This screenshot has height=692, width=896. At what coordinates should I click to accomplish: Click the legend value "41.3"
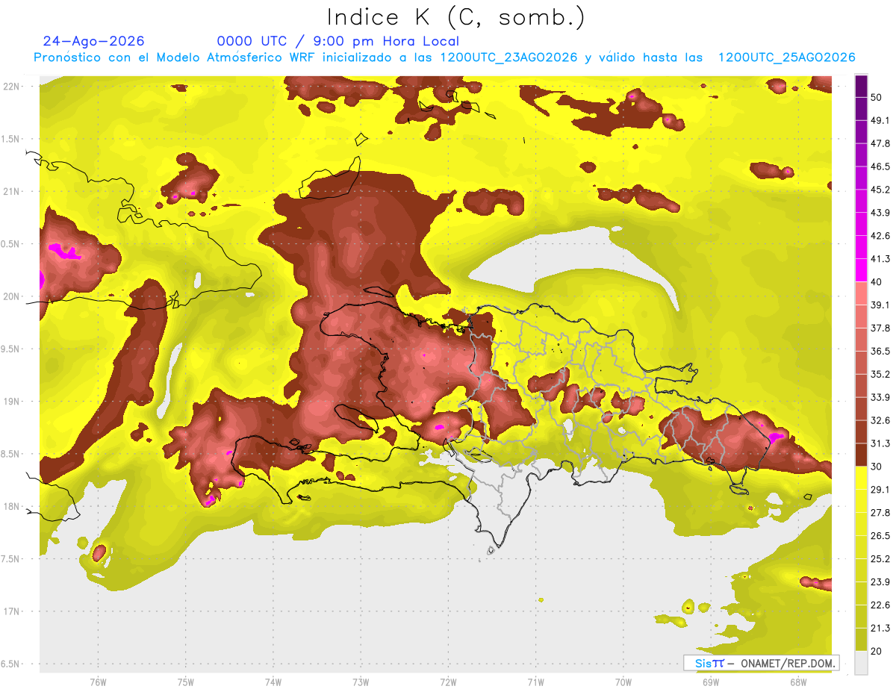point(881,259)
